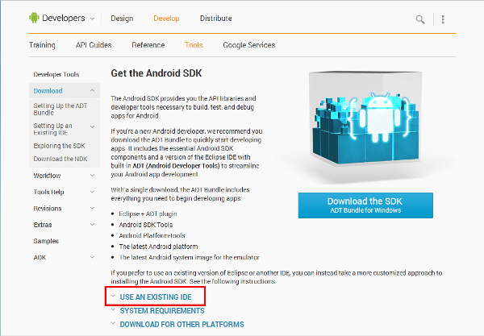Open the Develop section
The height and width of the screenshot is (336, 484).
pyautogui.click(x=166, y=19)
